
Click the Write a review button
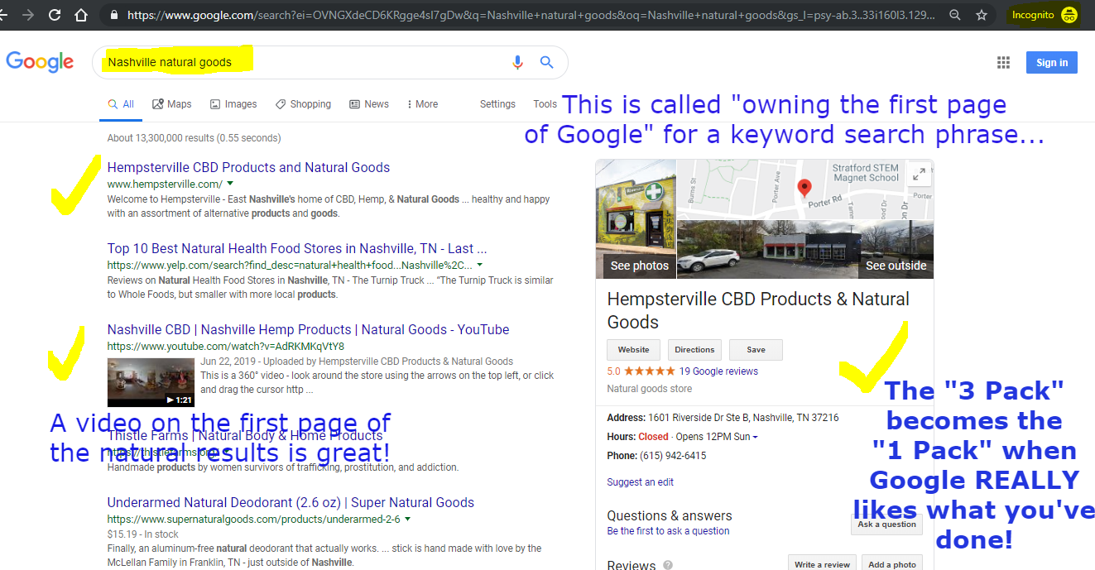[822, 563]
